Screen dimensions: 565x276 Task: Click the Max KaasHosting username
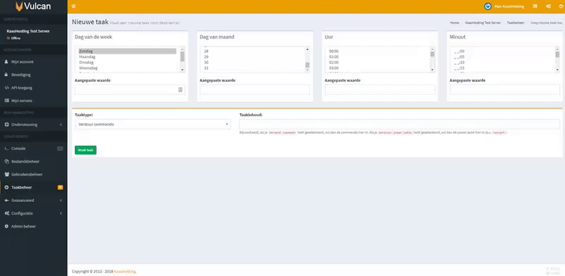(509, 6)
